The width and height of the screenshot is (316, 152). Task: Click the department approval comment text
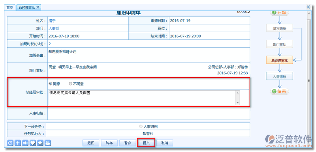pyautogui.click(x=73, y=67)
